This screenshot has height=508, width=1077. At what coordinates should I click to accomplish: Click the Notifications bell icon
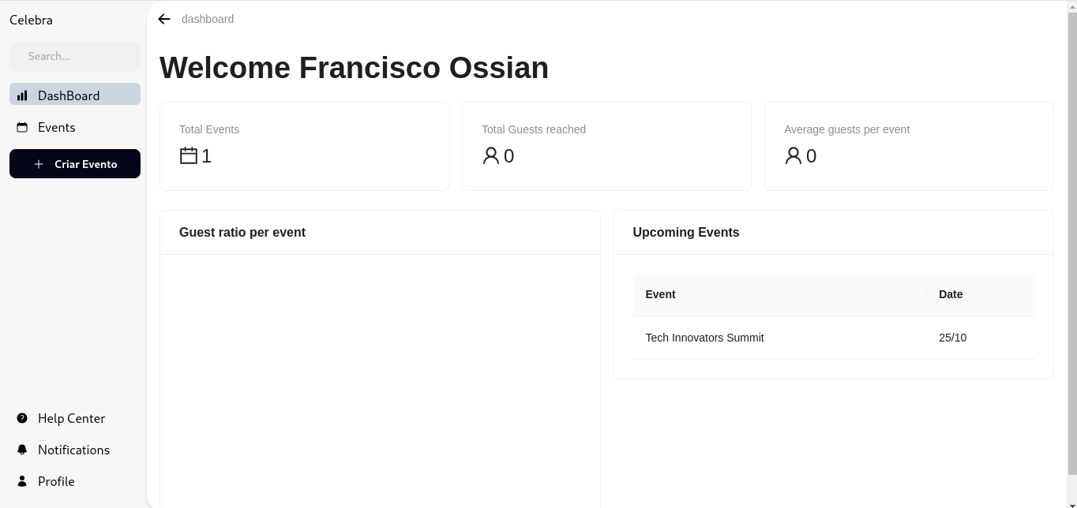(22, 450)
